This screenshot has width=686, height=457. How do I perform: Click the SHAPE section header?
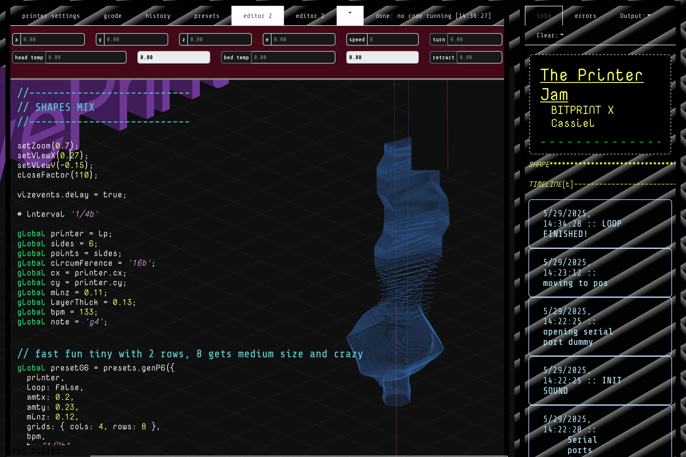539,164
